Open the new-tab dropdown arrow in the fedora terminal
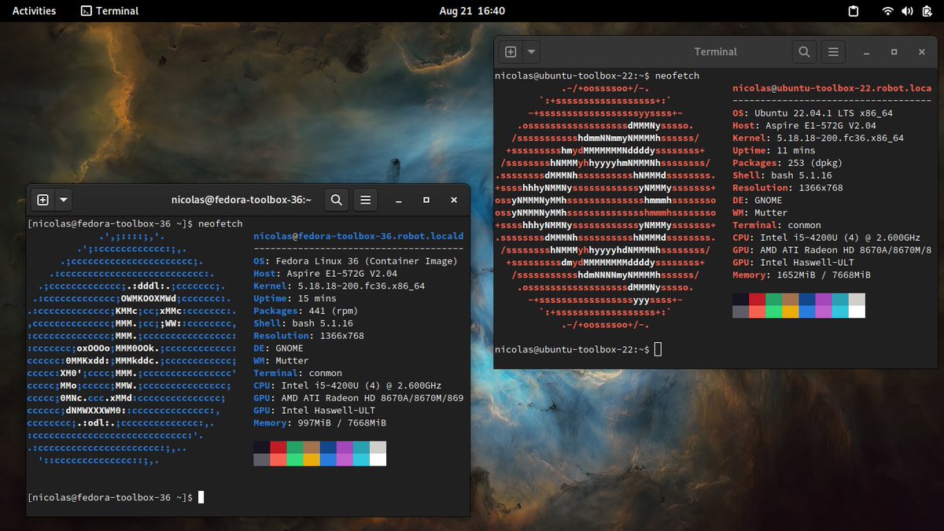944x531 pixels. tap(63, 199)
